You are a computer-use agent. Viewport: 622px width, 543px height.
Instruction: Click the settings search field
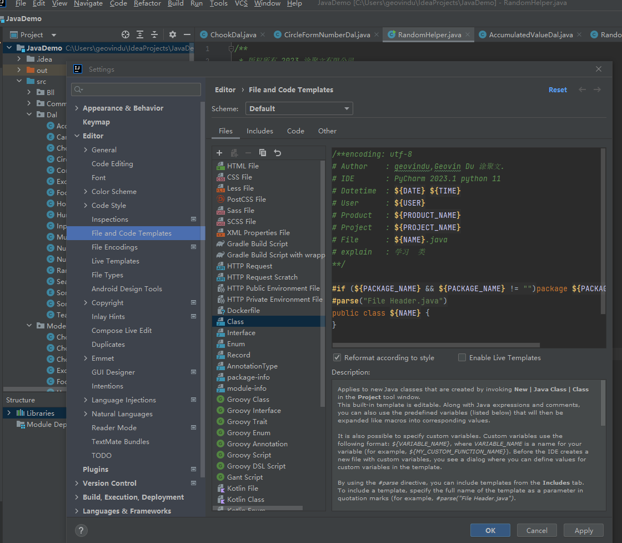pos(136,89)
